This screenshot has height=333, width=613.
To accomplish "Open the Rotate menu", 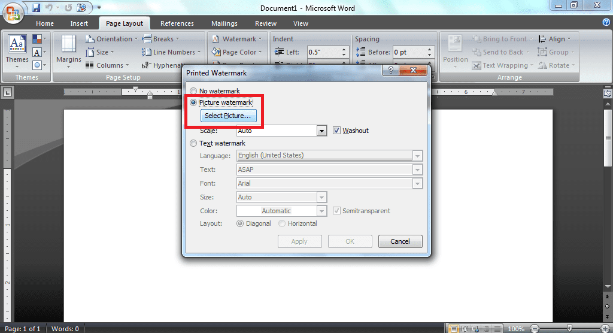I will click(x=556, y=65).
